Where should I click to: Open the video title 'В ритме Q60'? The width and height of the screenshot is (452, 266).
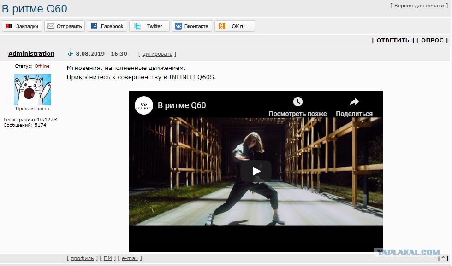tap(182, 105)
